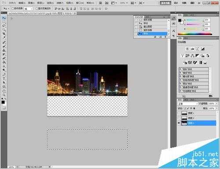Click the 图层 1 layer thumbnail
This screenshot has height=169, width=220.
point(184,113)
